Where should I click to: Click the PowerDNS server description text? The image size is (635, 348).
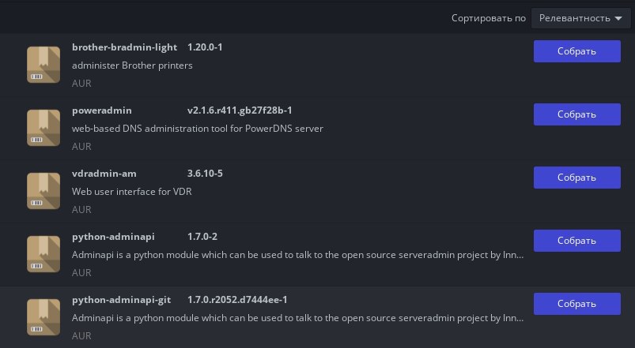coord(197,129)
